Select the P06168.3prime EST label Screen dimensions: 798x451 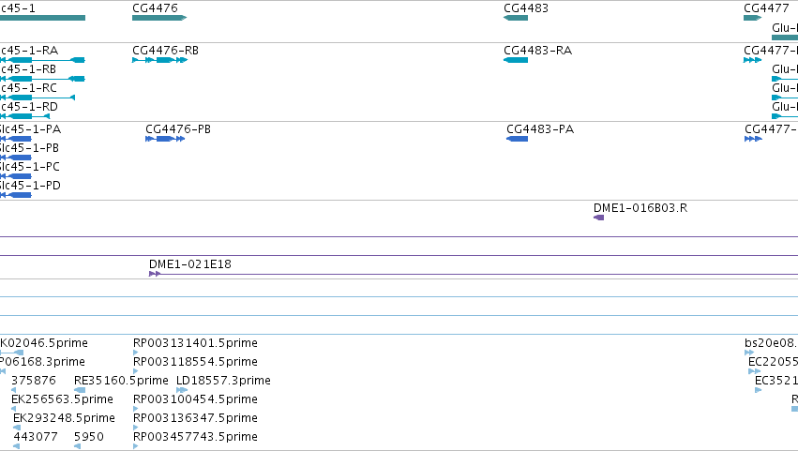(x=42, y=362)
